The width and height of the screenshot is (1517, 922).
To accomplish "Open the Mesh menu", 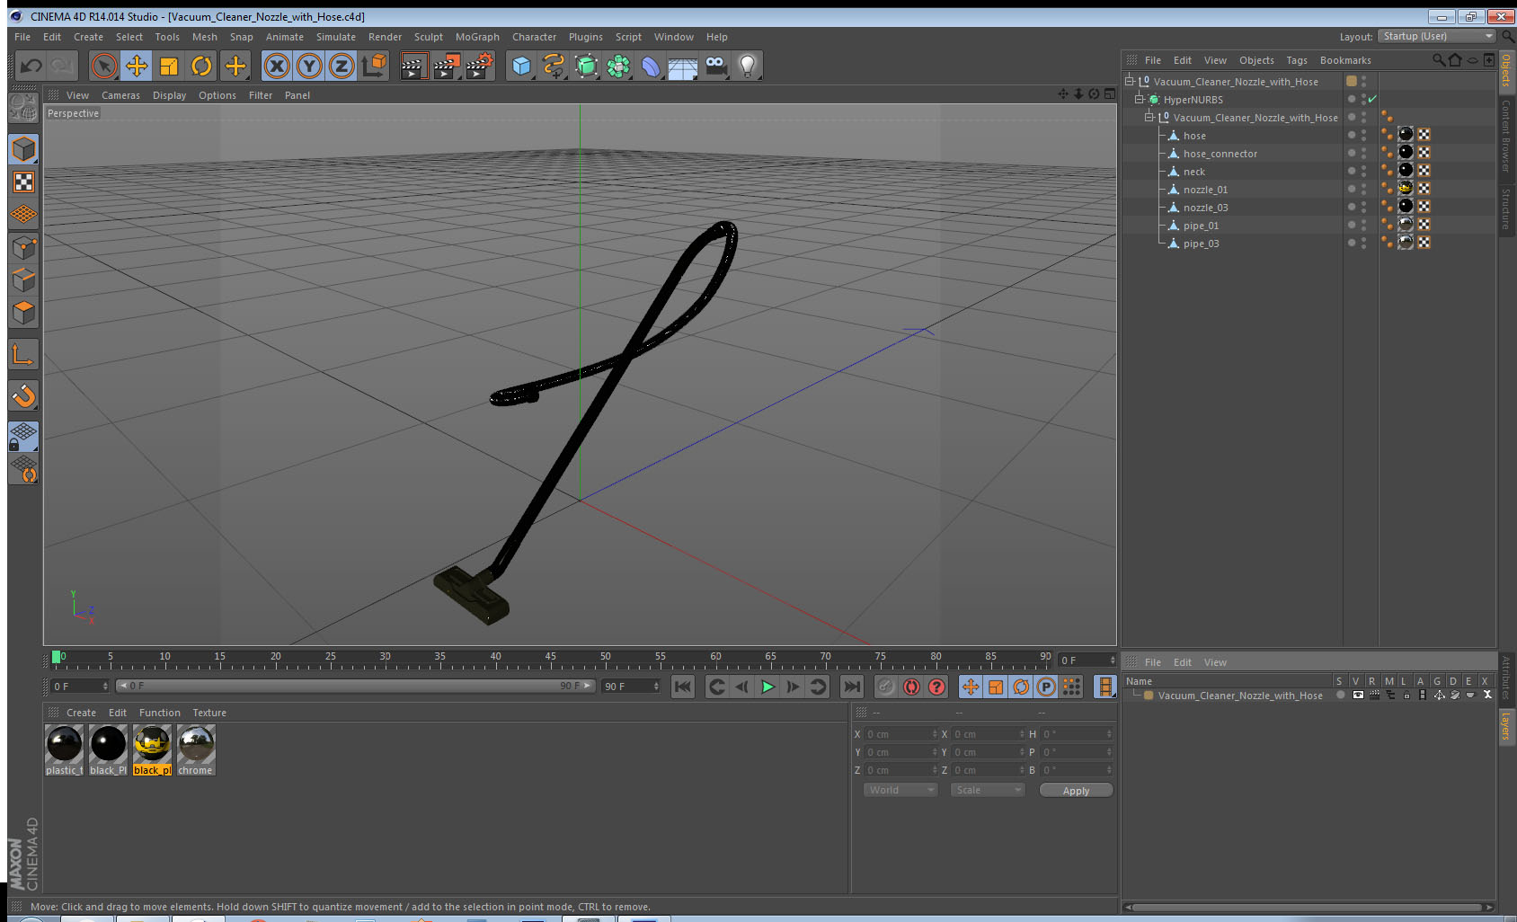I will click(x=204, y=37).
